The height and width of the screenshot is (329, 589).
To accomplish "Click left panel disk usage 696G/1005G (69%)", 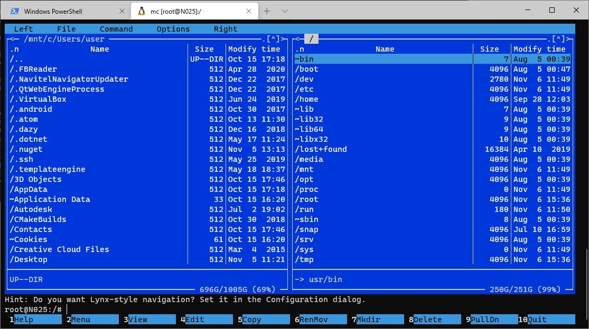I will (x=237, y=289).
